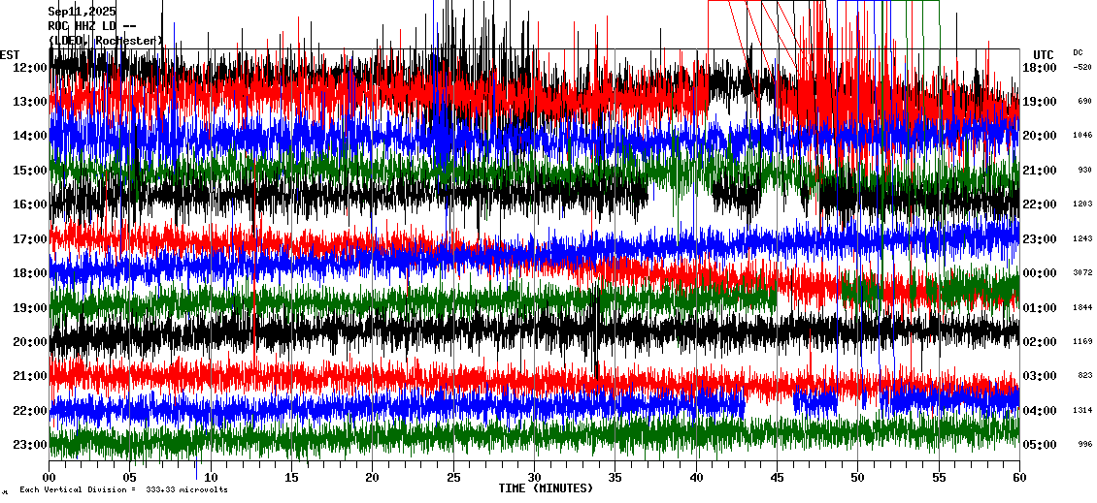This screenshot has height=503, width=1097.
Task: Click the EST timezone label
Action: click(x=10, y=54)
